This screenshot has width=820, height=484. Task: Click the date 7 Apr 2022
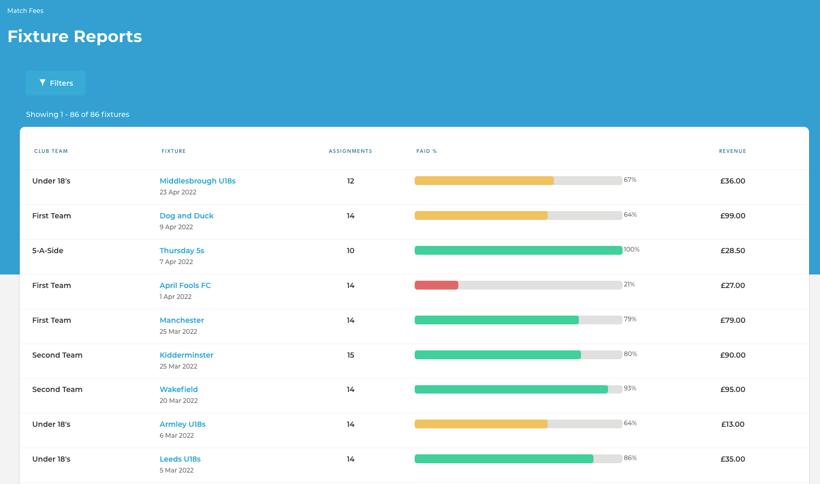click(176, 262)
